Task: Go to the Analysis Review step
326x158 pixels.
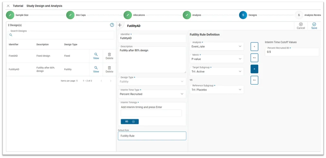Action: (299, 15)
